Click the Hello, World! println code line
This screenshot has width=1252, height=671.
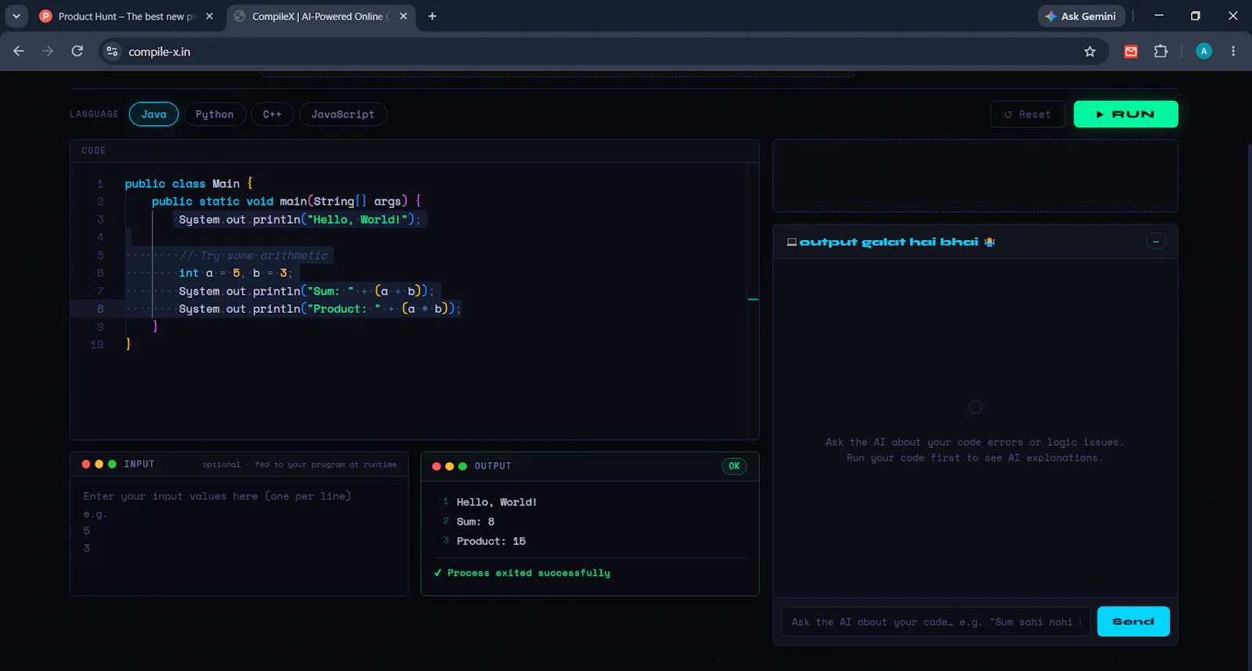click(x=300, y=220)
